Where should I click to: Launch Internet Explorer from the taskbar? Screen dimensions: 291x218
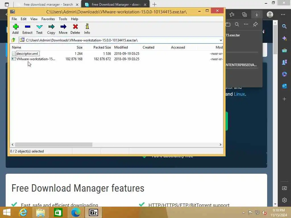click(x=23, y=212)
